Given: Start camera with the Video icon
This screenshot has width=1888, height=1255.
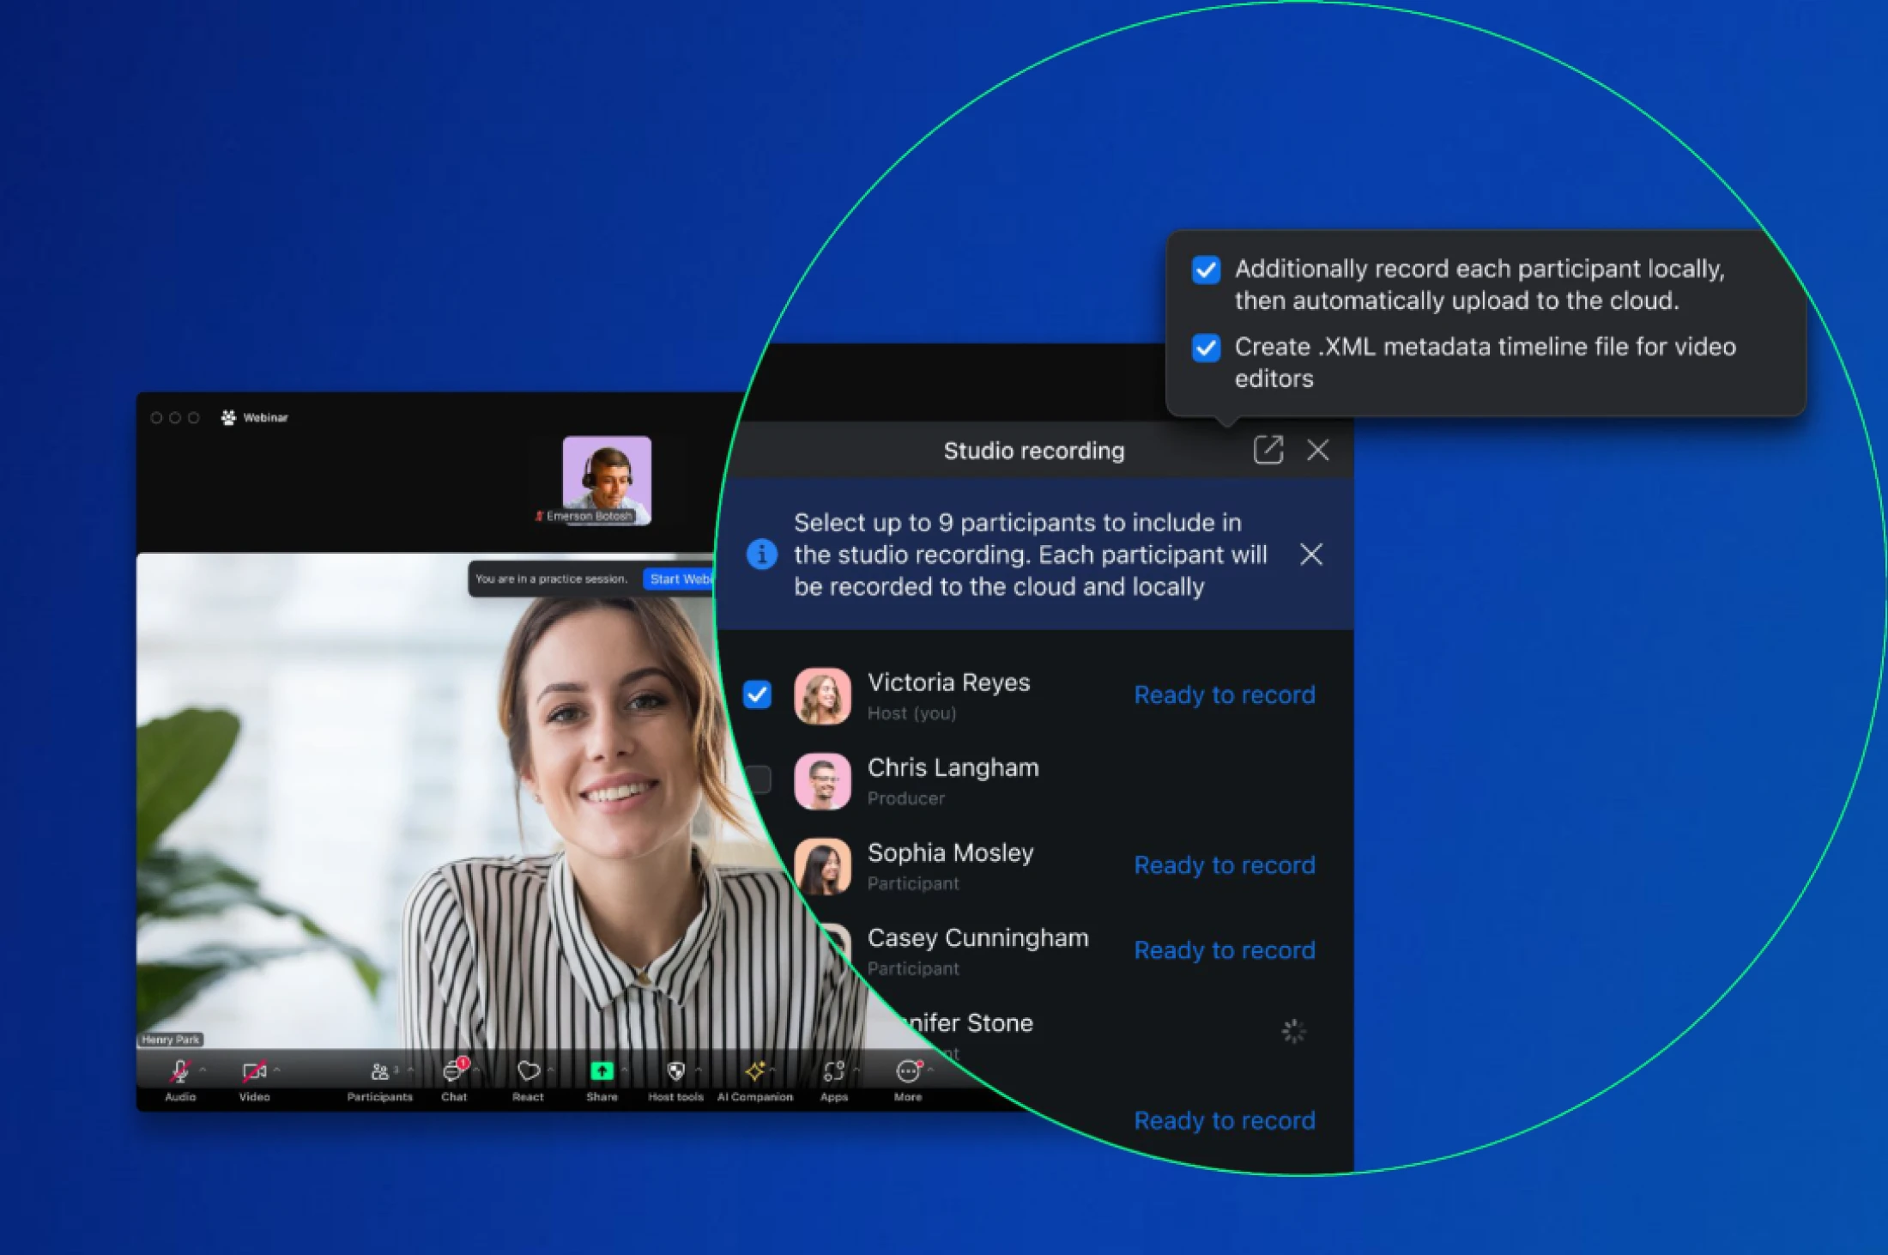Looking at the screenshot, I should coord(254,1071).
